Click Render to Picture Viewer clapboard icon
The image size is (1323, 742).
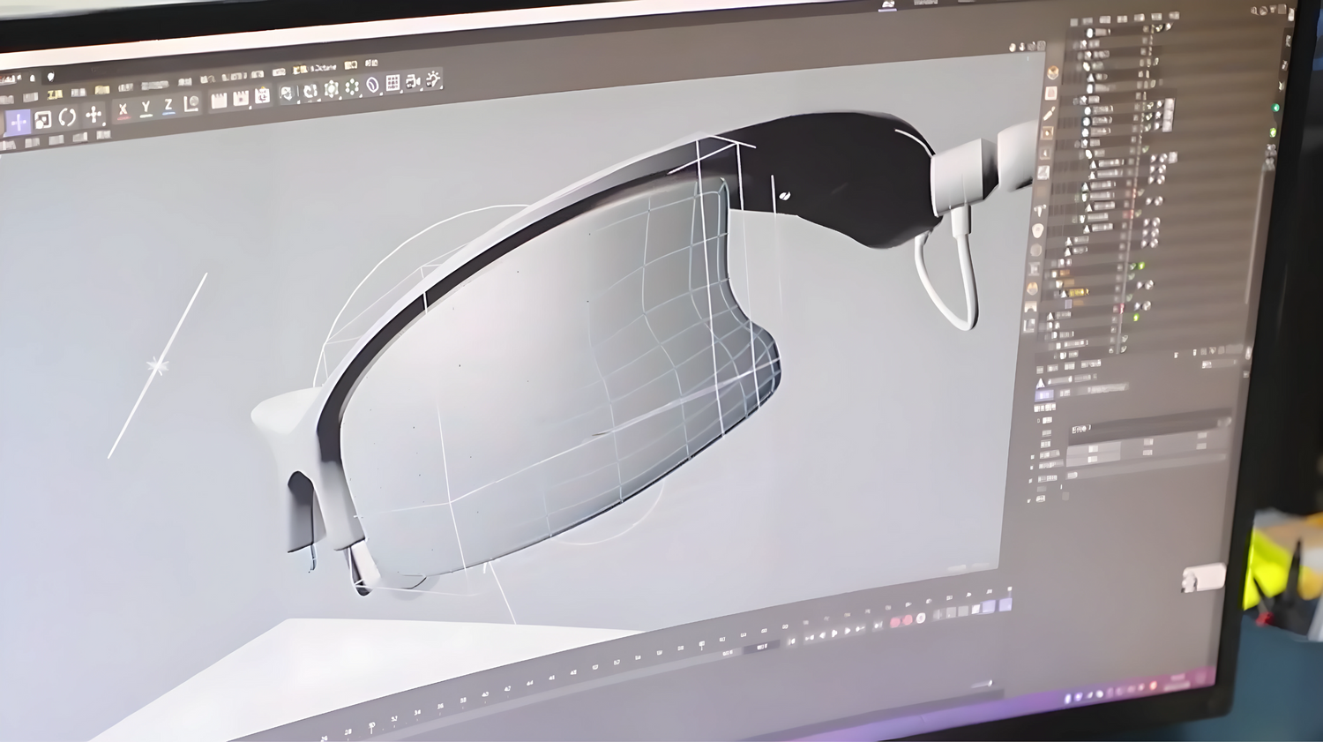pos(240,98)
